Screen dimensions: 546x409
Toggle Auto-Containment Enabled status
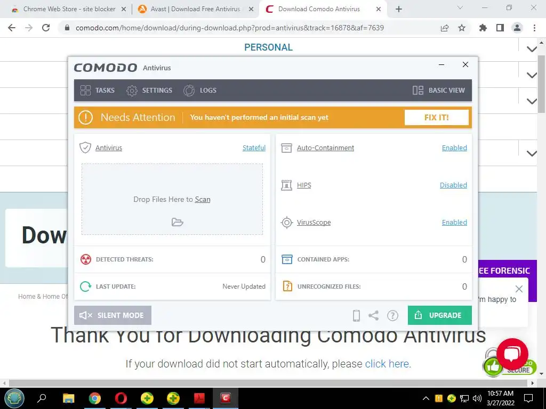pyautogui.click(x=454, y=148)
